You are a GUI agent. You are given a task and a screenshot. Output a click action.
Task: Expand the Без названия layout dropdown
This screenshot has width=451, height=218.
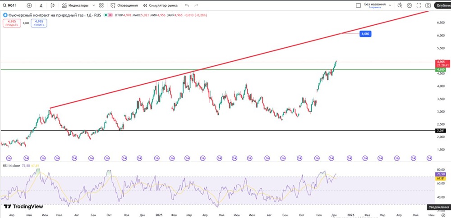click(x=391, y=5)
